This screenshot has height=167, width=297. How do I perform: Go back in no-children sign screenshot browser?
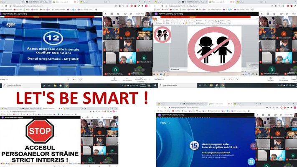coord(155,6)
